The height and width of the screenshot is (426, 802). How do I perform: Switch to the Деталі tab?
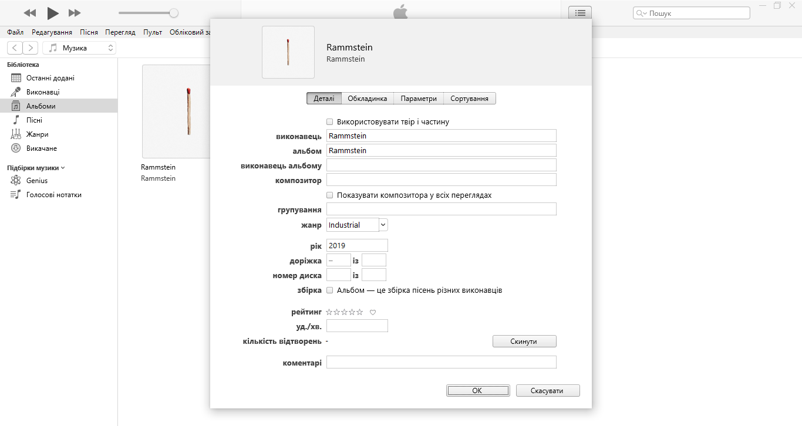click(324, 99)
